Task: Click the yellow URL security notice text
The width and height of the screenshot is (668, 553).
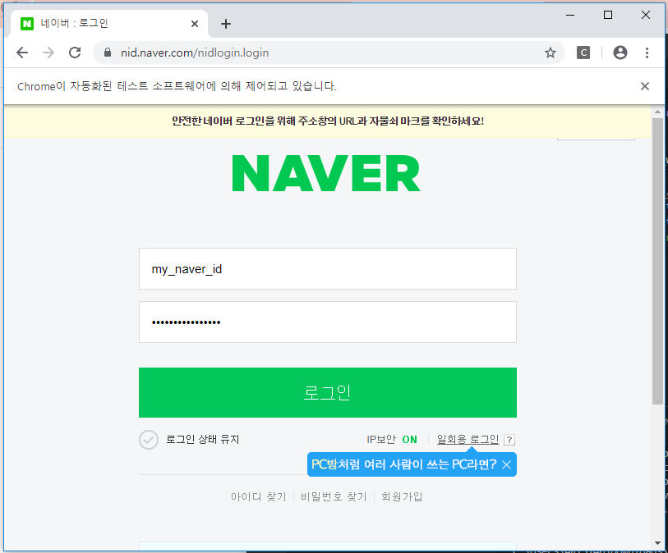Action: point(328,121)
